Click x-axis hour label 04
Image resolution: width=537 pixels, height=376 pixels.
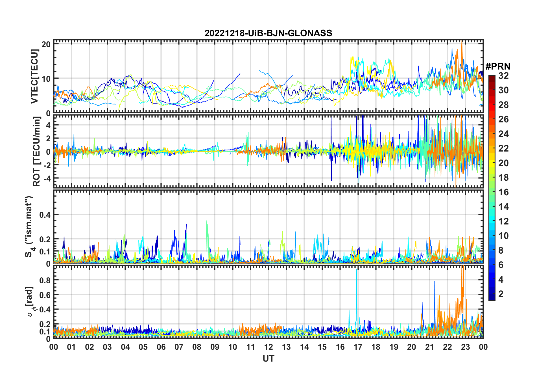[125, 347]
